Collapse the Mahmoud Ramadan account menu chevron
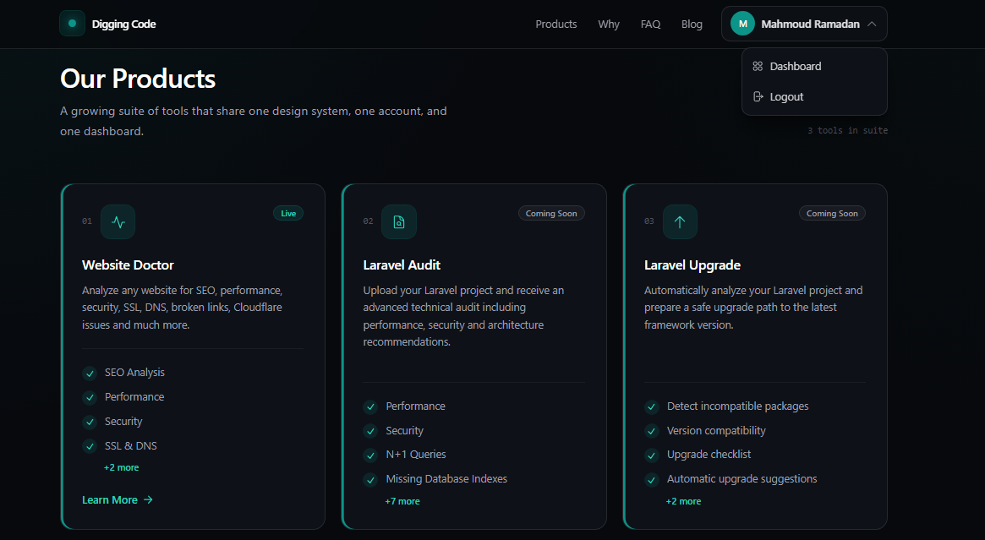 (872, 24)
